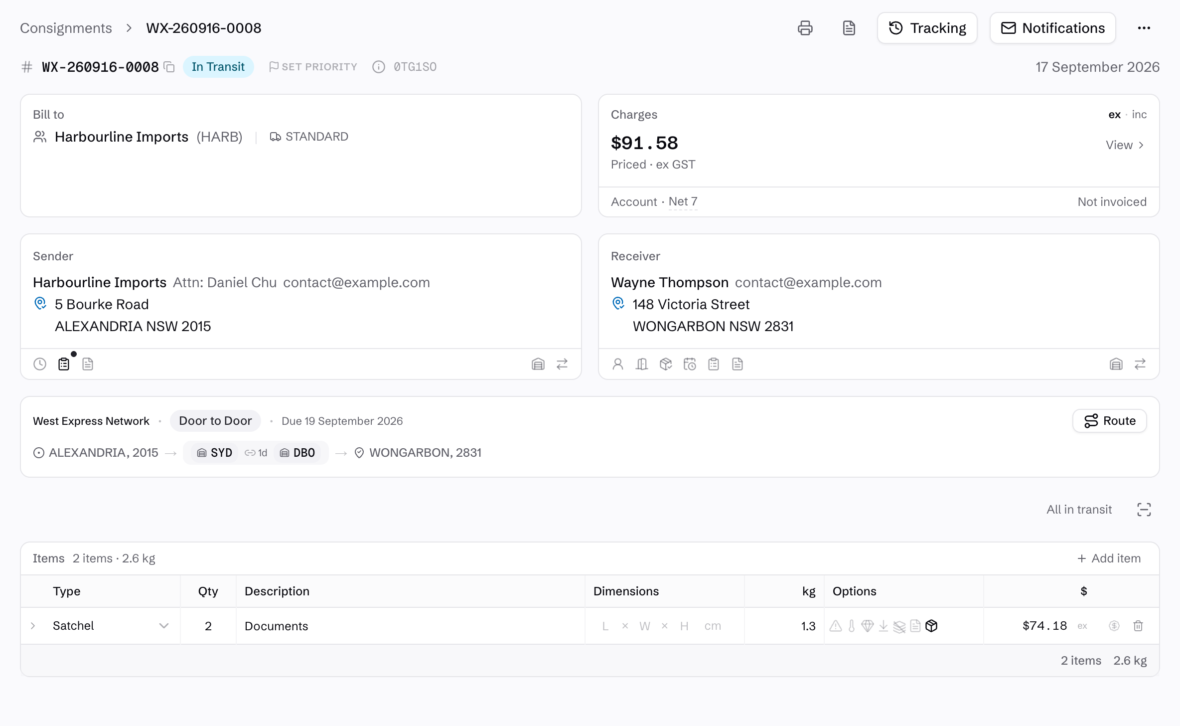This screenshot has width=1180, height=726.
Task: Toggle temperature control option on Satchel
Action: tap(852, 626)
